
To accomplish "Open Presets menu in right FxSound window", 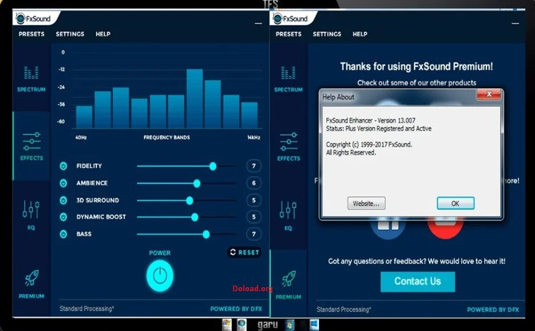I will click(288, 34).
